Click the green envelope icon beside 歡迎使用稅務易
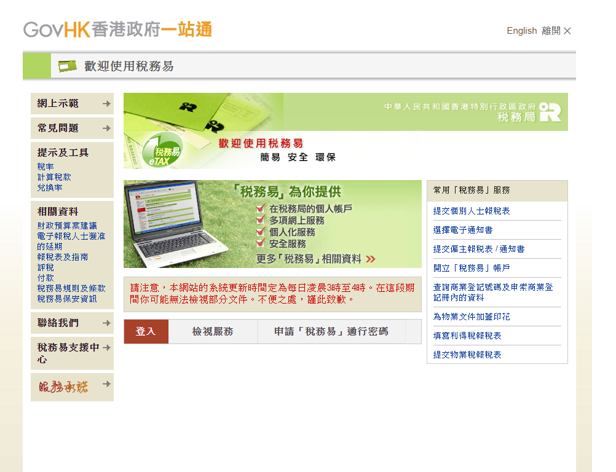Viewport: 616px width, 472px height. click(x=68, y=66)
